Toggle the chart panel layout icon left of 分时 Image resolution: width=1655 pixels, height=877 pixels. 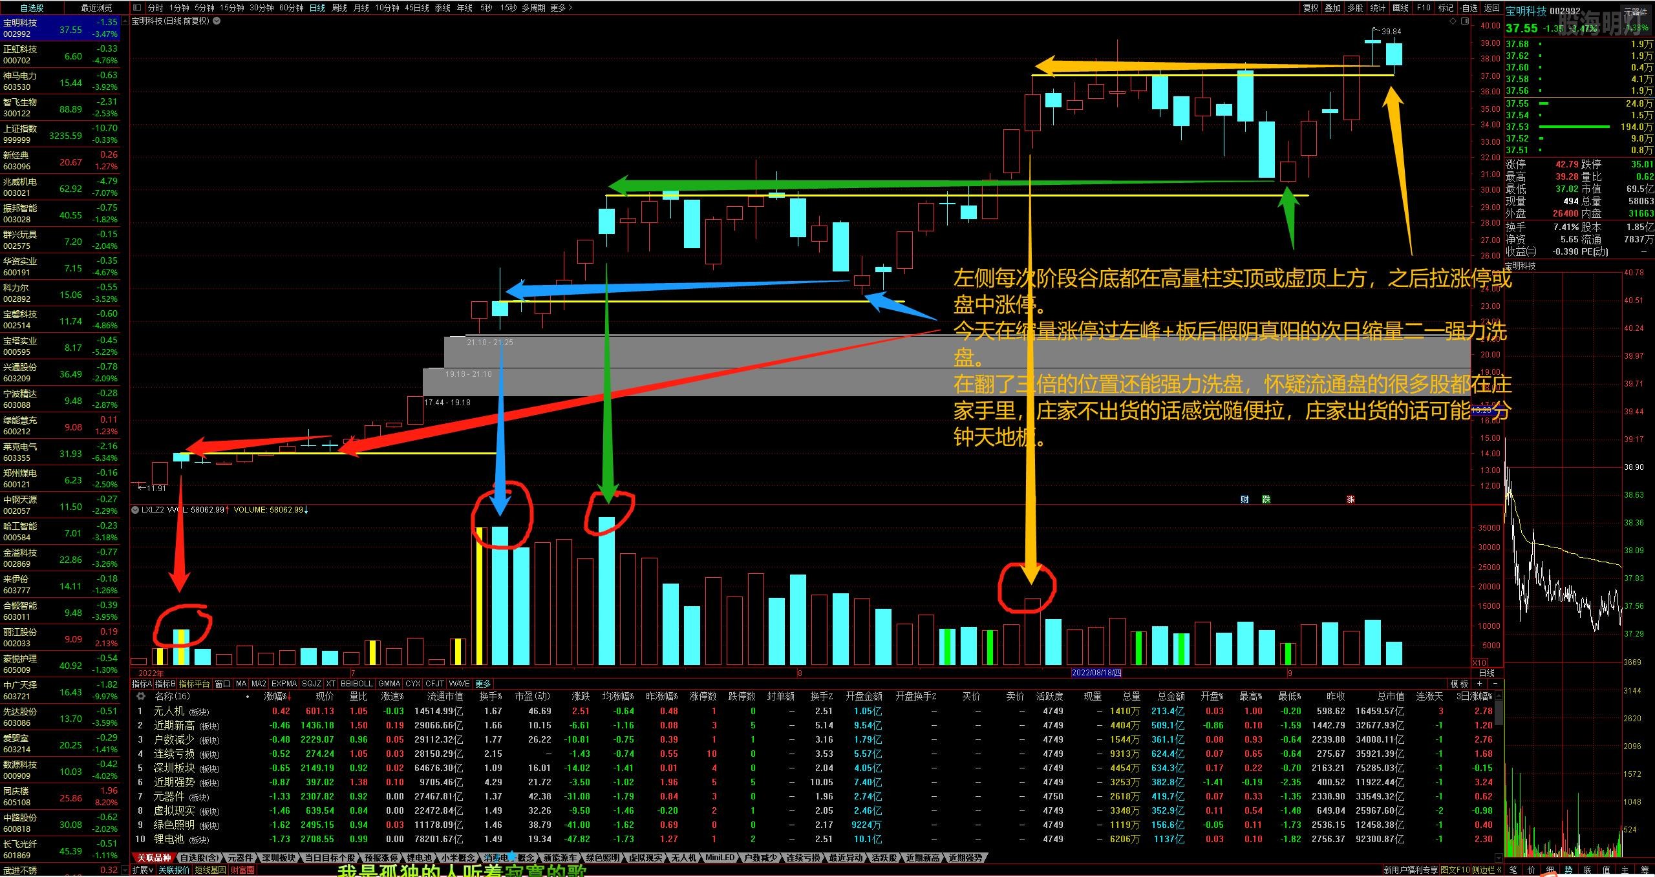[137, 8]
